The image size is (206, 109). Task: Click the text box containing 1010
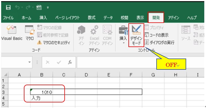86,92
